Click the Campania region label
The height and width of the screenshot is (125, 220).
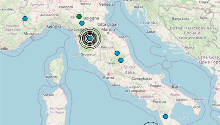pyautogui.click(x=146, y=97)
